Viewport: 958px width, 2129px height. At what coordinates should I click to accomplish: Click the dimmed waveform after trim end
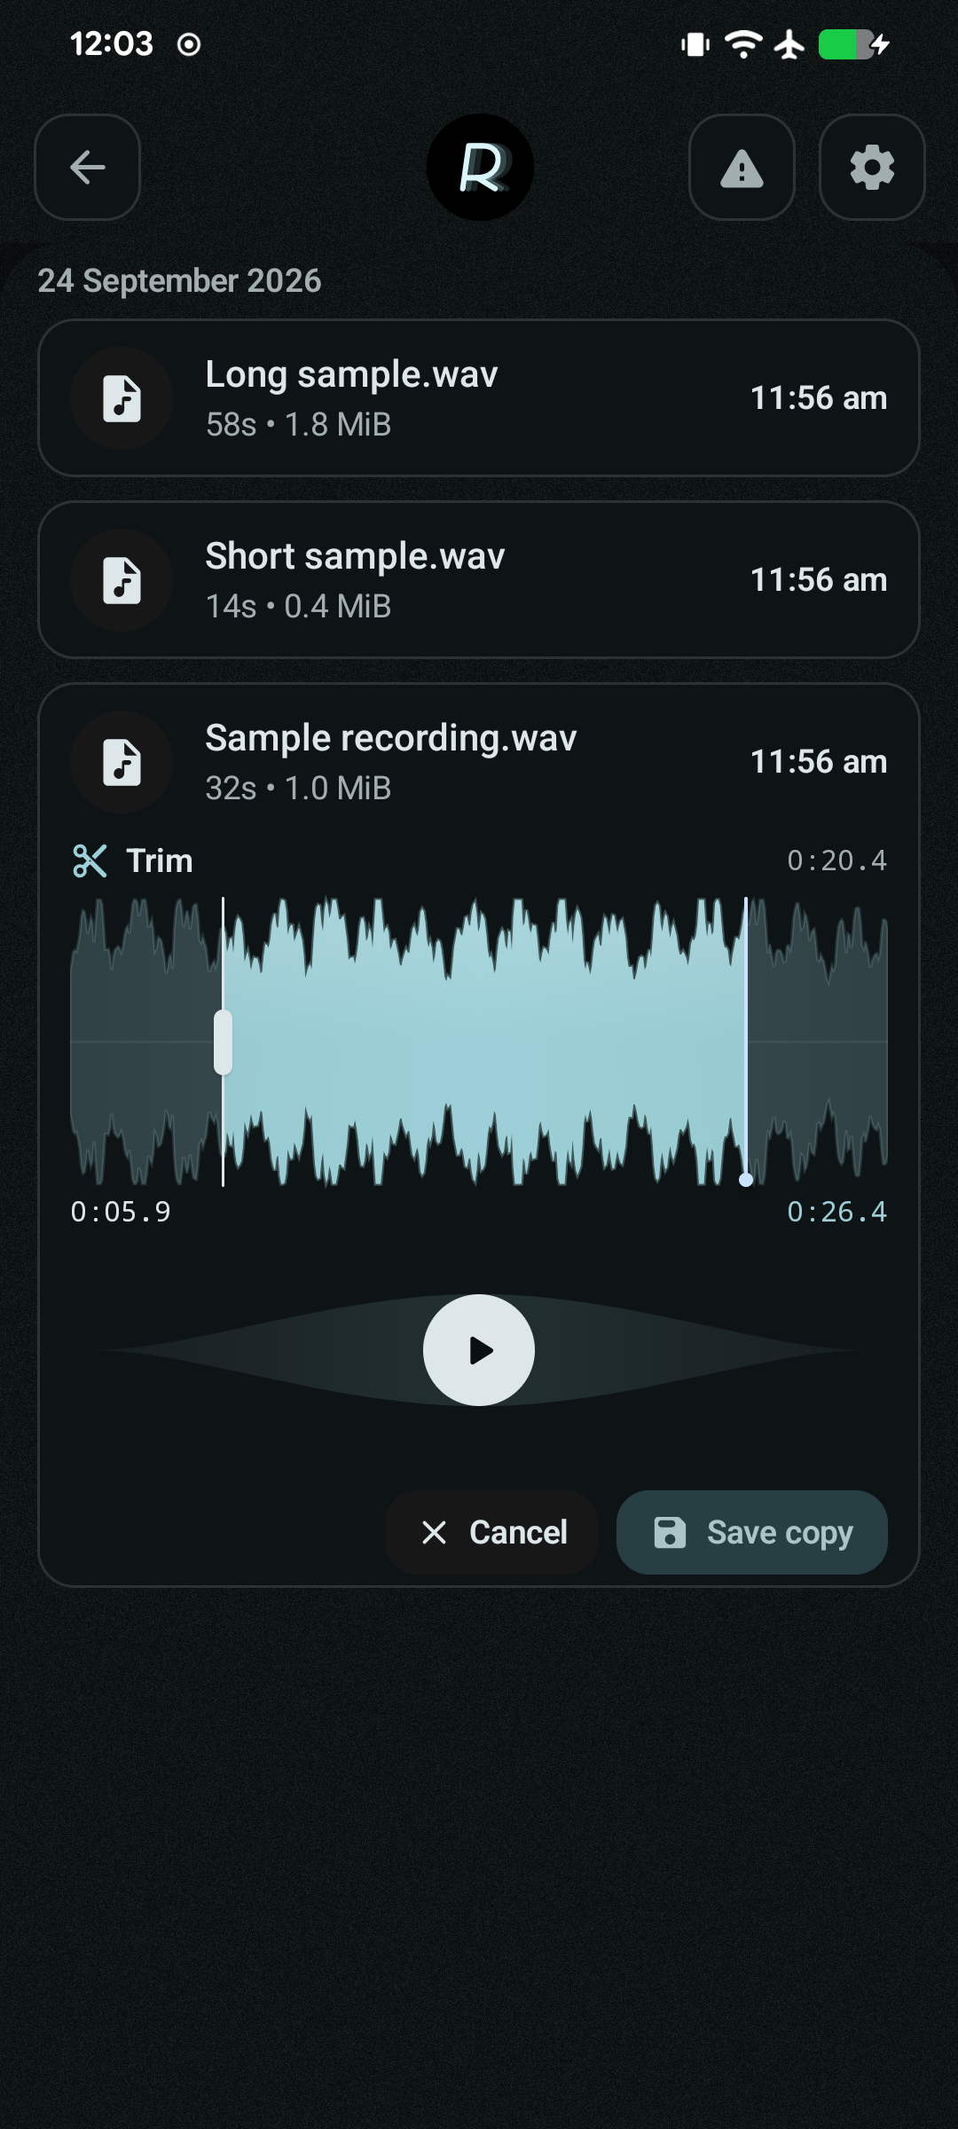[x=817, y=1041]
